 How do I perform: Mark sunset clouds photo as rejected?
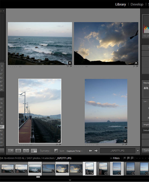(137, 66)
